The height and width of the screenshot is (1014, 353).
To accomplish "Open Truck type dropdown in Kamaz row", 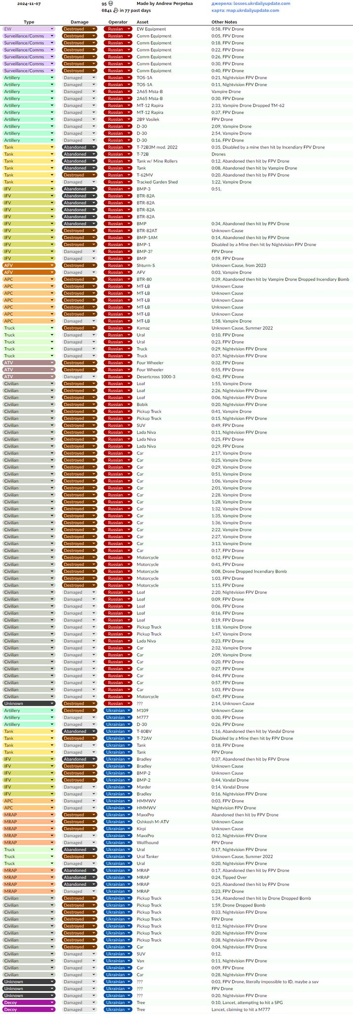I will coord(29,328).
